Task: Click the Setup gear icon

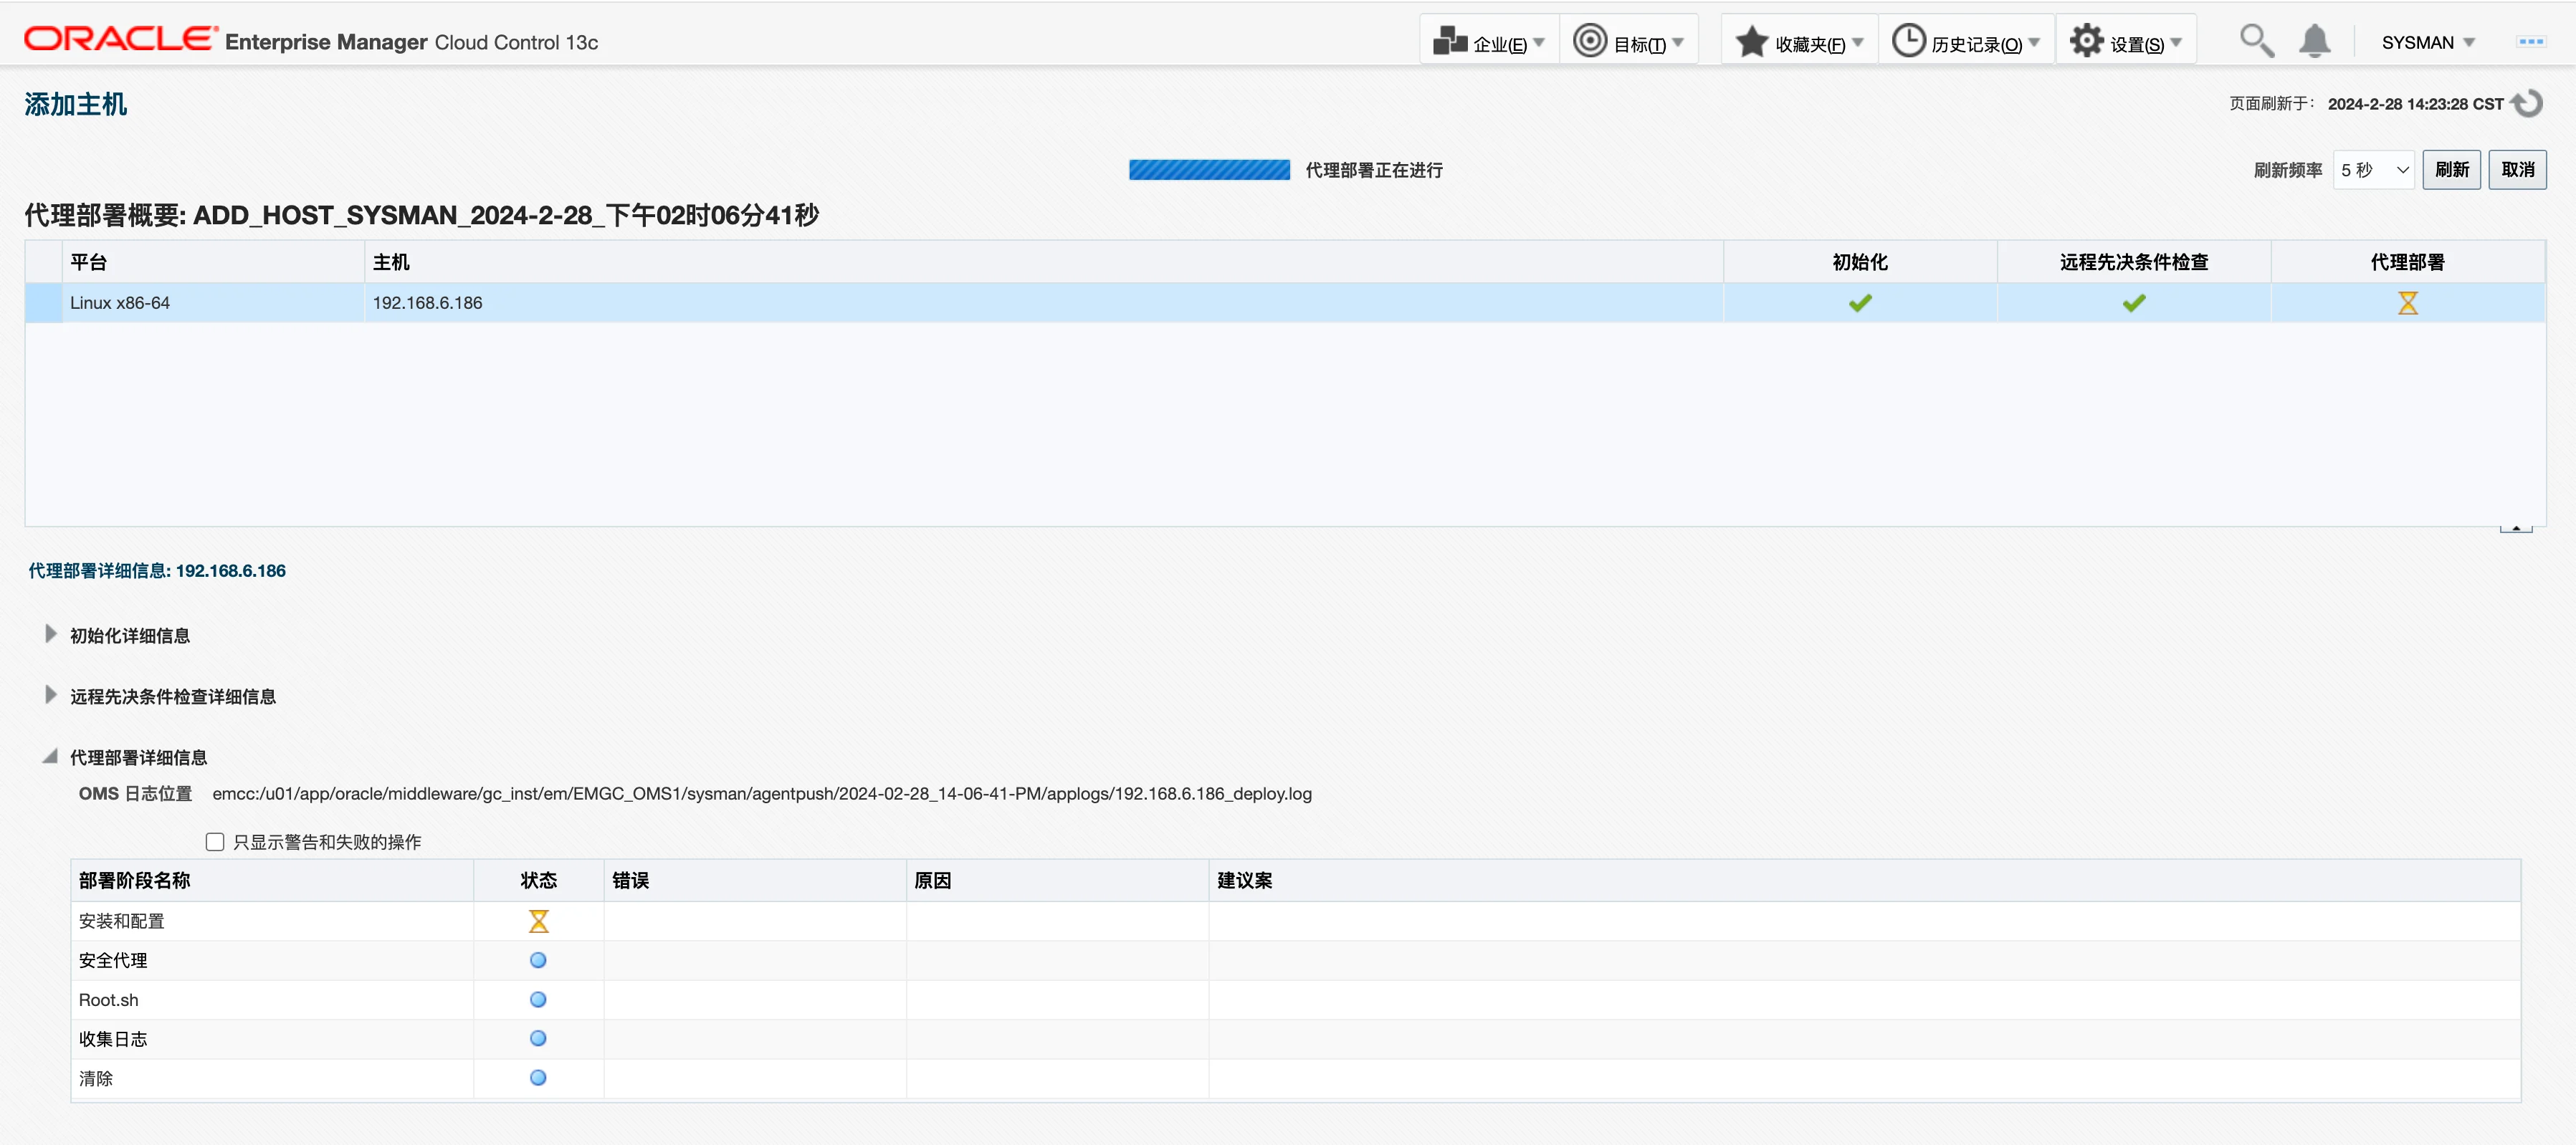Action: click(x=2086, y=41)
